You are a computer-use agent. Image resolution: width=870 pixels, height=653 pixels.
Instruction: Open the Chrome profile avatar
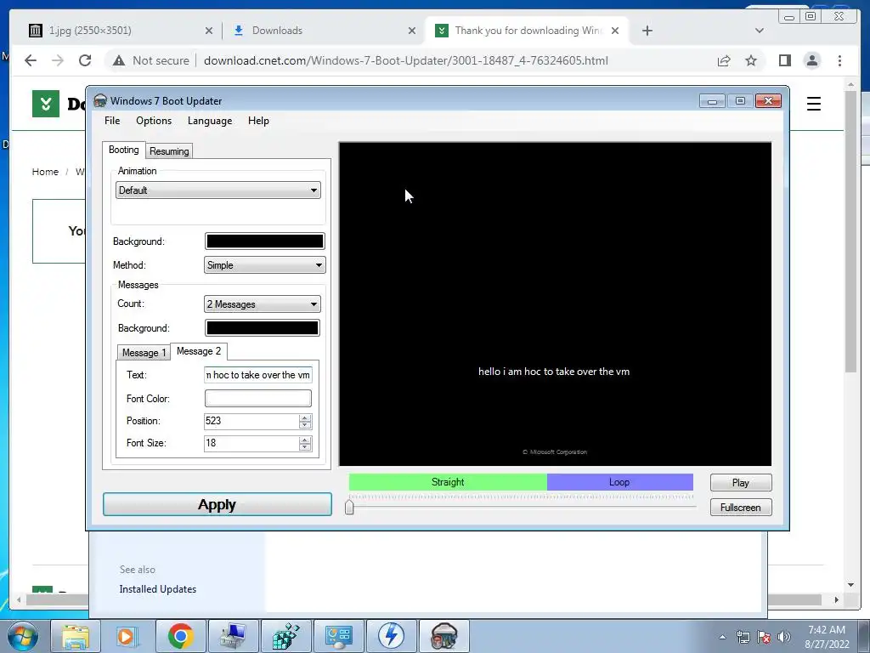[811, 60]
